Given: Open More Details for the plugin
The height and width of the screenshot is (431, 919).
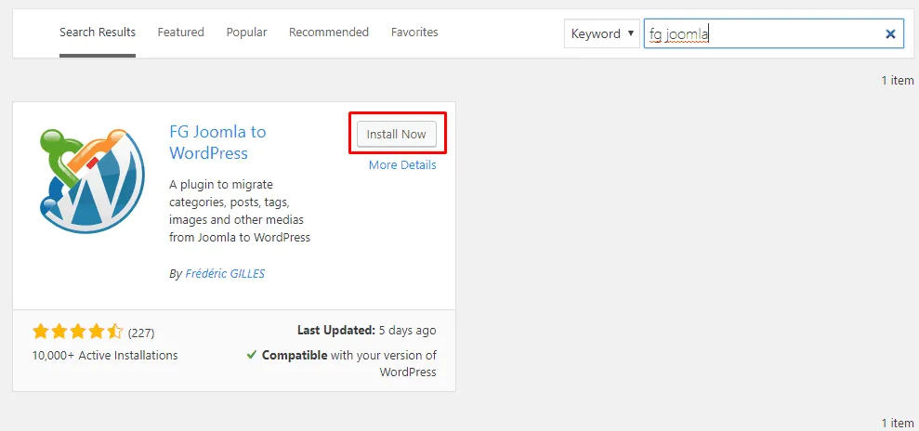Looking at the screenshot, I should tap(402, 165).
